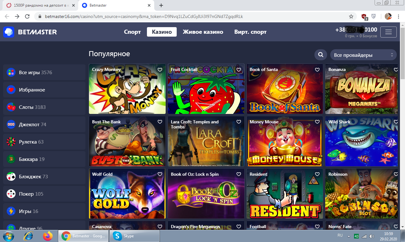Launch the Robinson slot game
Screen dimensions: 405x242
coord(362,194)
